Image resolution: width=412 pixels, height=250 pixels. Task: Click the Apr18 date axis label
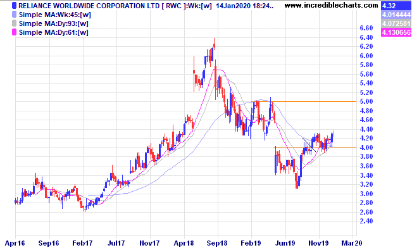[184, 243]
